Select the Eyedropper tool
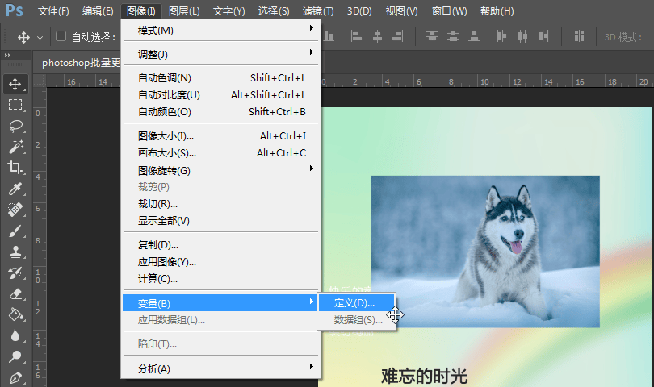 point(15,189)
